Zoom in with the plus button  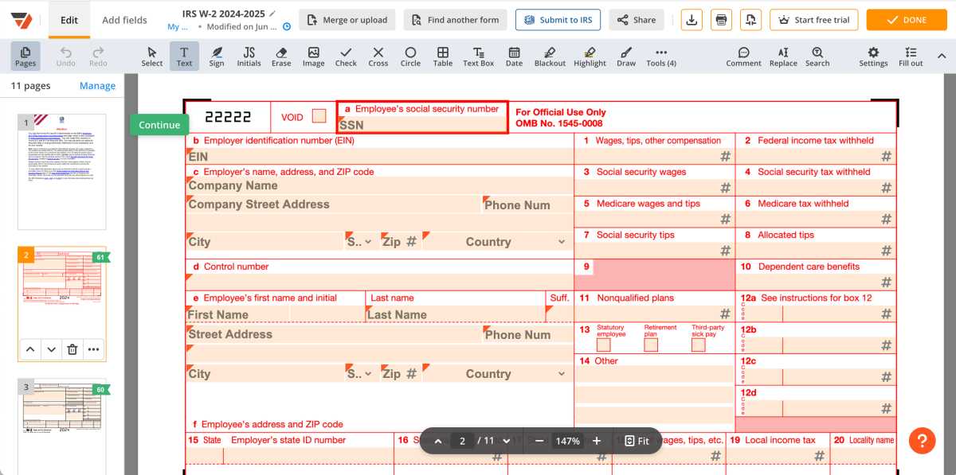coord(597,441)
